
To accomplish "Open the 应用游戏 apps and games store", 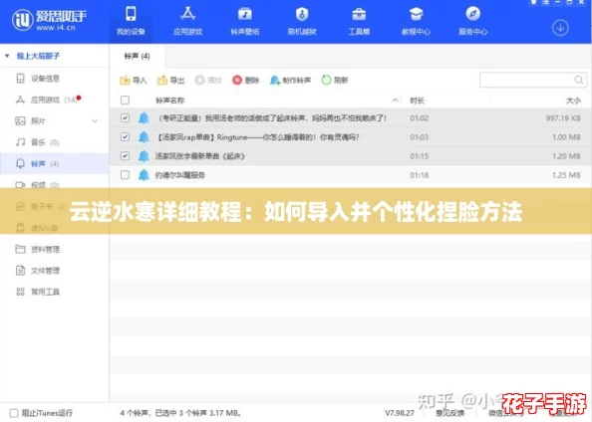I will (x=187, y=21).
